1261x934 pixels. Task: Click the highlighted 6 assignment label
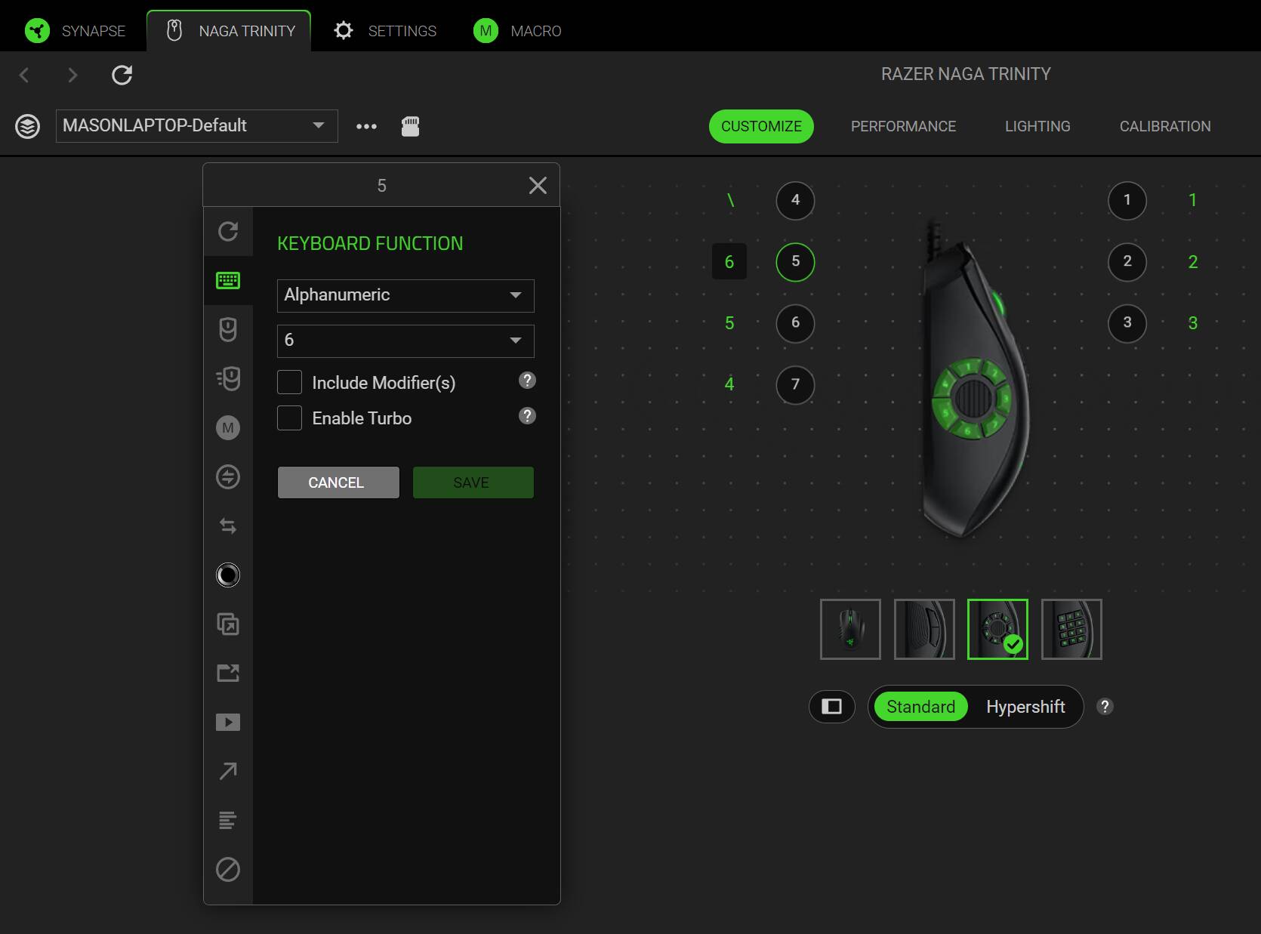[x=729, y=261]
